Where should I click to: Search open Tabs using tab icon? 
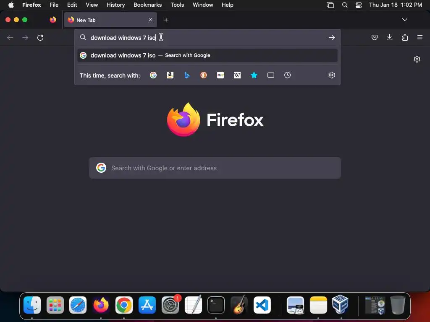pos(271,75)
